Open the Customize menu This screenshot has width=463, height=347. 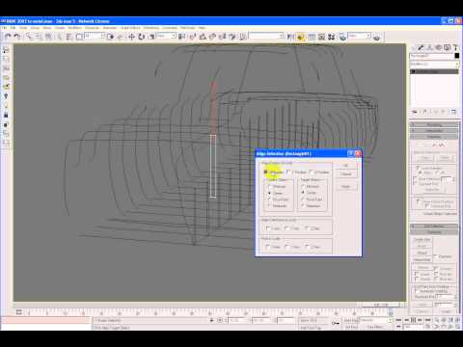click(x=170, y=28)
